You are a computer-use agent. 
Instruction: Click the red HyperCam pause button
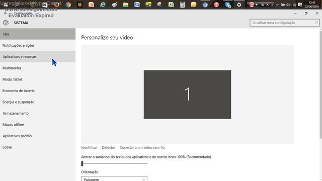[252, 5]
